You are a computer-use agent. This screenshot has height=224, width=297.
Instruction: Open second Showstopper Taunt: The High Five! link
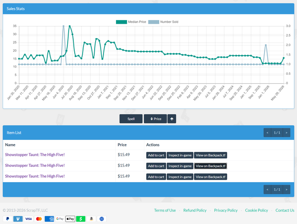35,165
